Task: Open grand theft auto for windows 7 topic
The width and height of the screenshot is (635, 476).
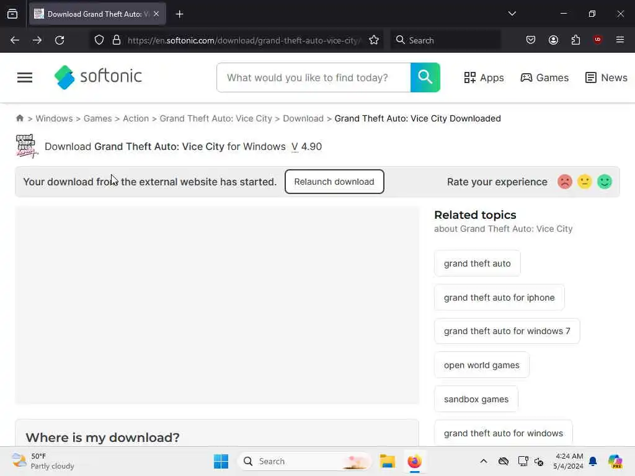Action: [507, 331]
